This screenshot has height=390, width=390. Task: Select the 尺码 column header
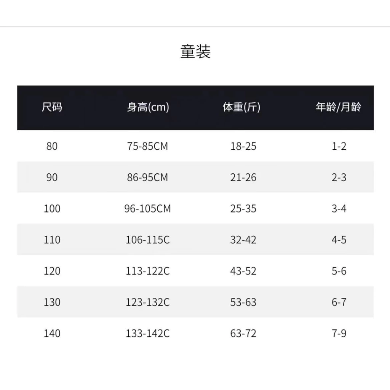tap(52, 107)
